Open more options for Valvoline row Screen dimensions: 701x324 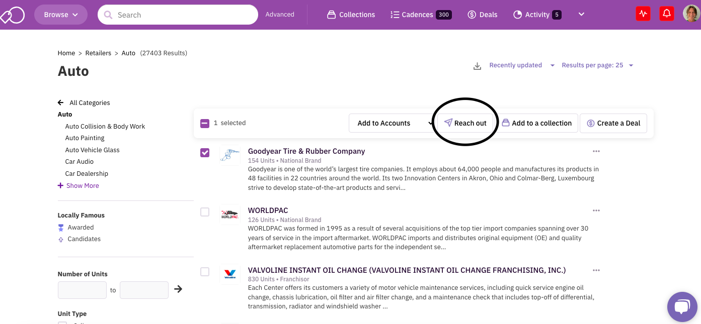click(x=596, y=270)
